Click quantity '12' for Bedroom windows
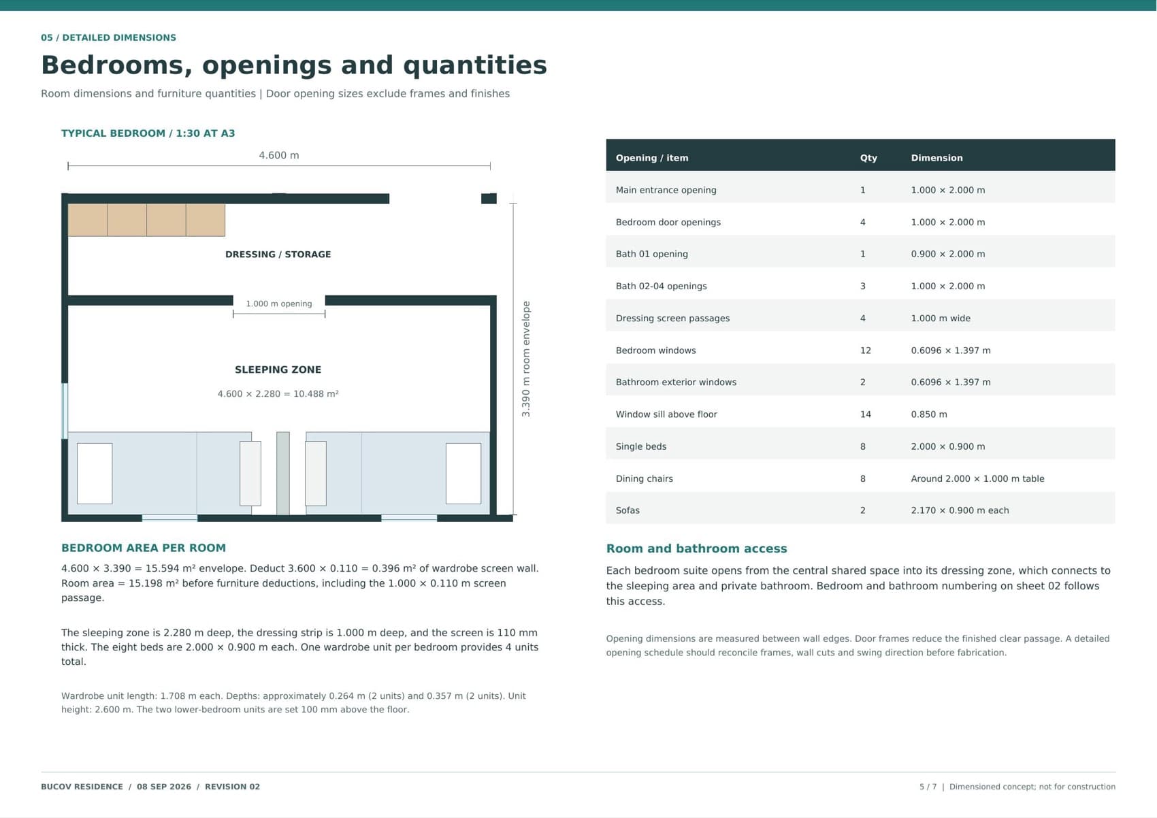This screenshot has height=818, width=1157. [x=865, y=350]
